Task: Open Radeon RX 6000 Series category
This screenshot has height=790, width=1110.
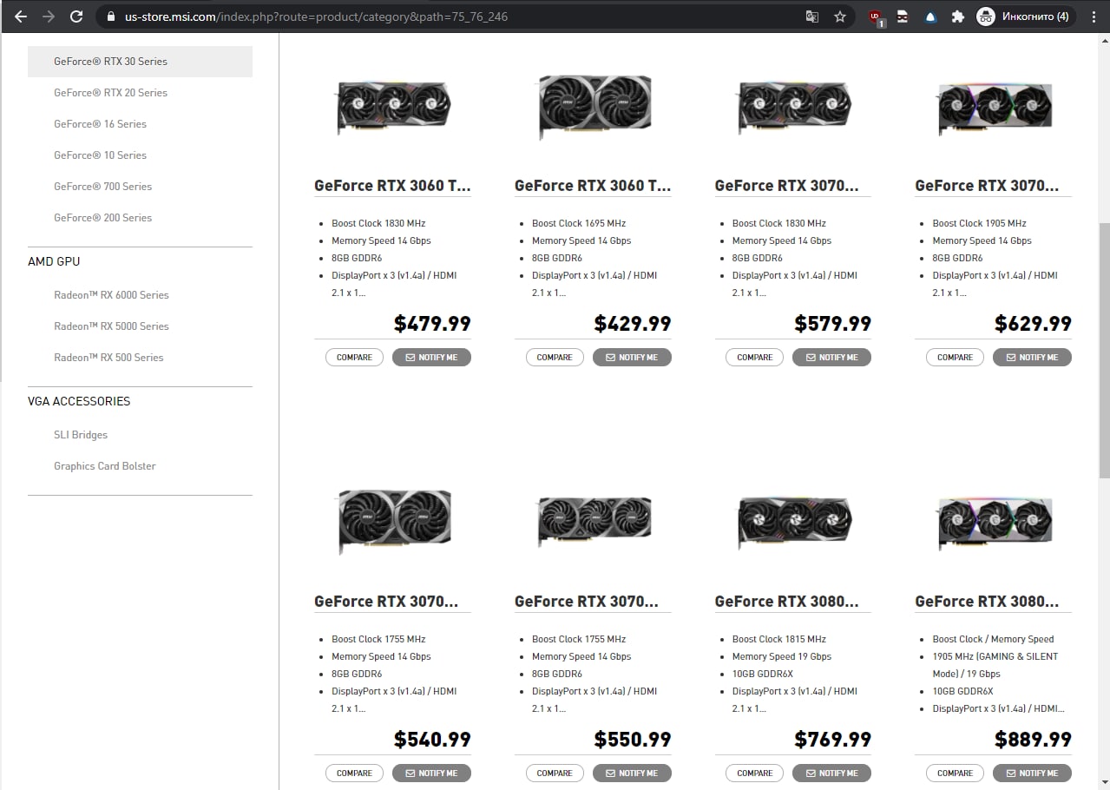Action: click(x=111, y=295)
